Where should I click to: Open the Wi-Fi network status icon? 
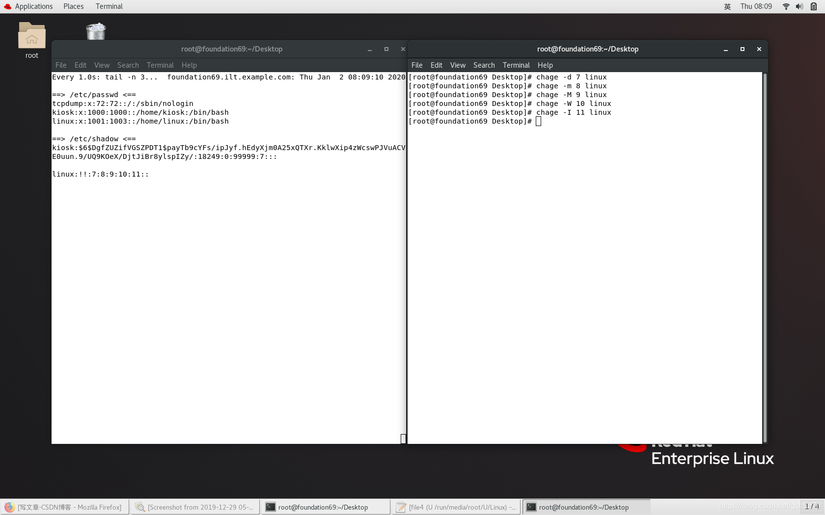[x=786, y=6]
